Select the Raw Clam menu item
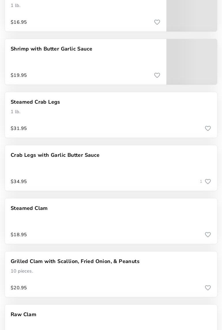The width and height of the screenshot is (222, 330). coord(23,315)
